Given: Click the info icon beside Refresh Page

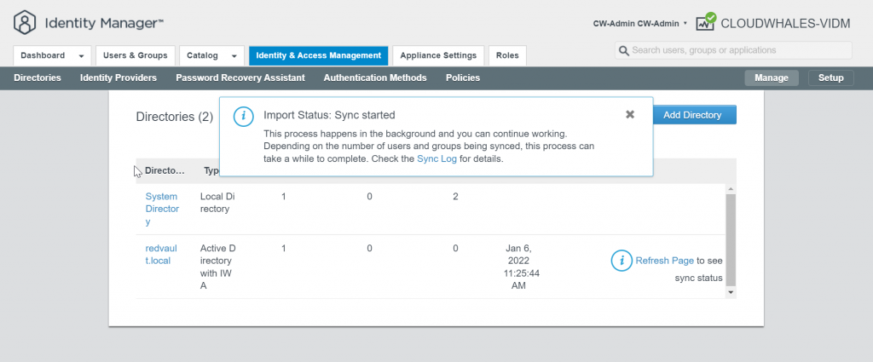Looking at the screenshot, I should (x=622, y=261).
